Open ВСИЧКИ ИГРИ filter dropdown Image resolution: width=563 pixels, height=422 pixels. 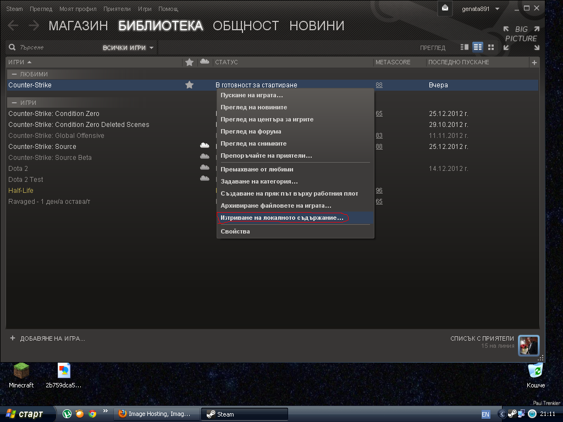pos(128,48)
